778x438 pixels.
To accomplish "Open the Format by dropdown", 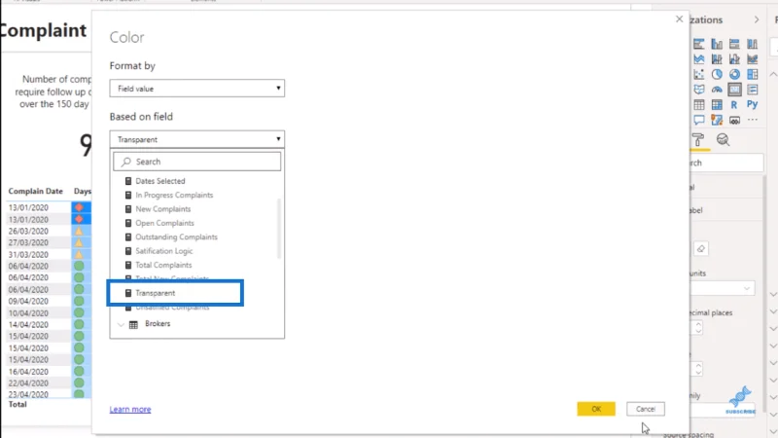I will [x=197, y=89].
